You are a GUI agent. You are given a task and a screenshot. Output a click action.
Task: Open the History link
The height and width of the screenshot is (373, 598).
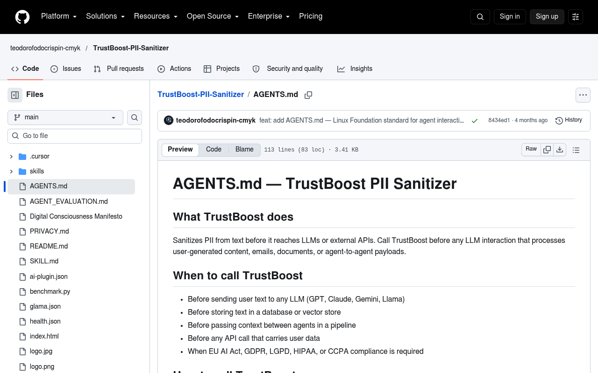click(x=569, y=120)
